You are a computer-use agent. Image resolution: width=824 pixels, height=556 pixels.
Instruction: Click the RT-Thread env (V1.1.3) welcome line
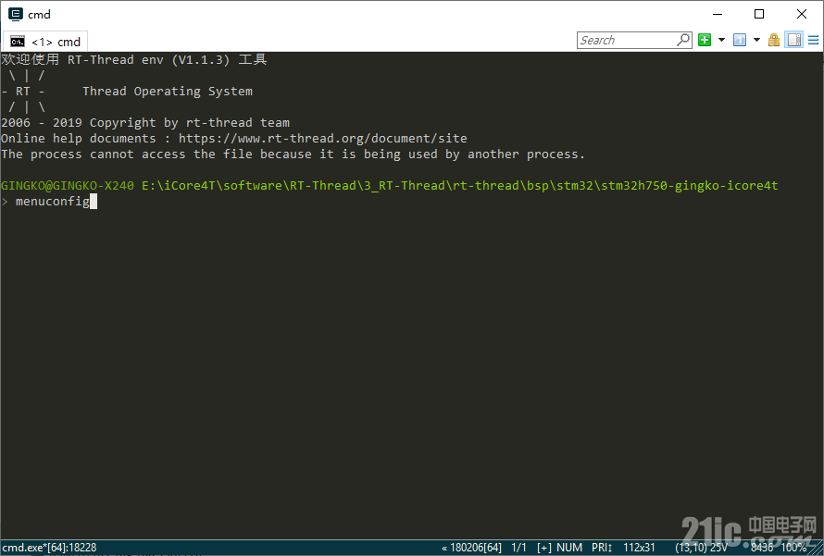click(134, 60)
